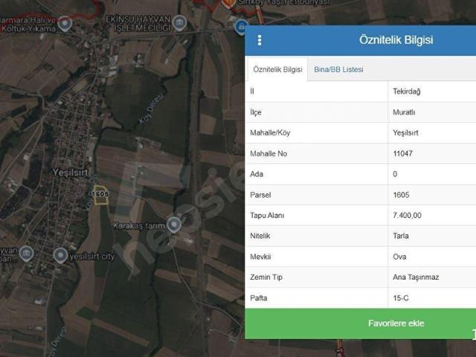Viewport: 476px width, 357px height.
Task: Click the 'Köy Deresi' stream label on map
Action: click(151, 109)
